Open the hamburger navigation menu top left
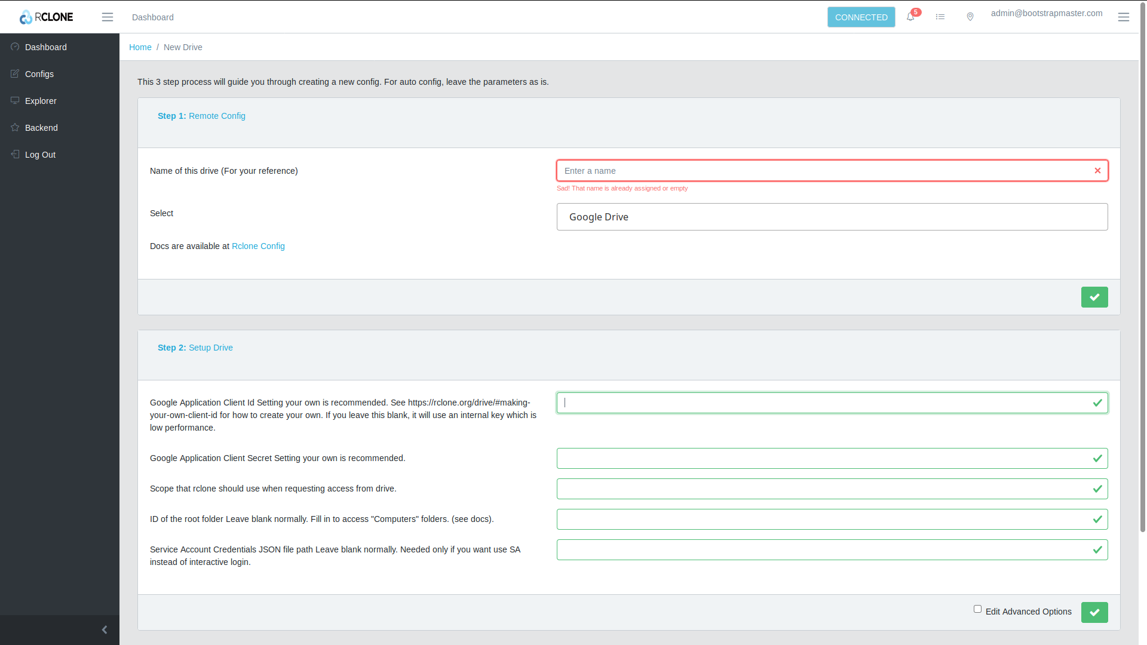The height and width of the screenshot is (645, 1147). pyautogui.click(x=107, y=17)
